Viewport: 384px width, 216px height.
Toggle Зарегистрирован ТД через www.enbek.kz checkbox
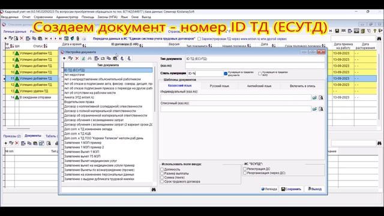[x=199, y=38]
